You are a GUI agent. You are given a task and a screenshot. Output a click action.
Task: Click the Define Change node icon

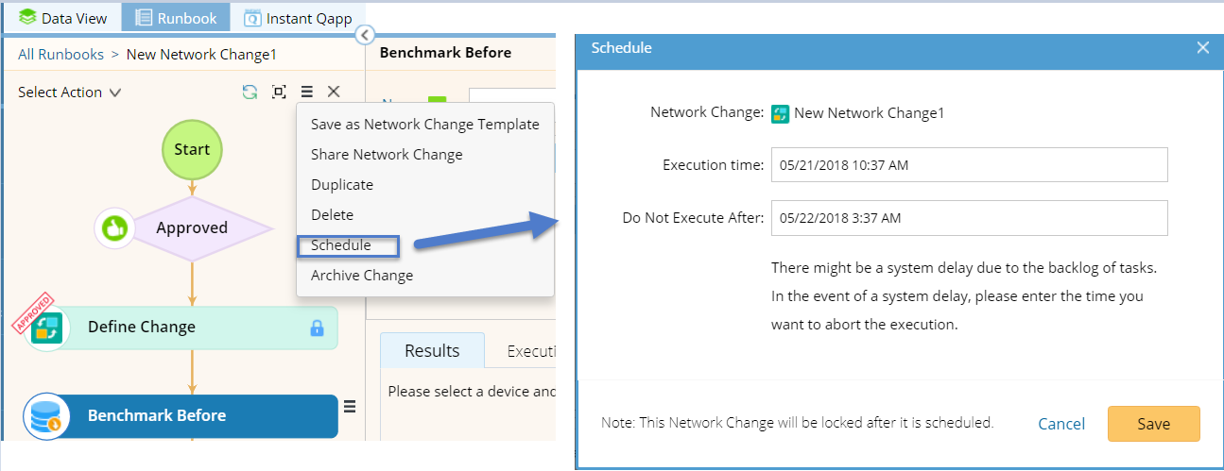pos(47,328)
